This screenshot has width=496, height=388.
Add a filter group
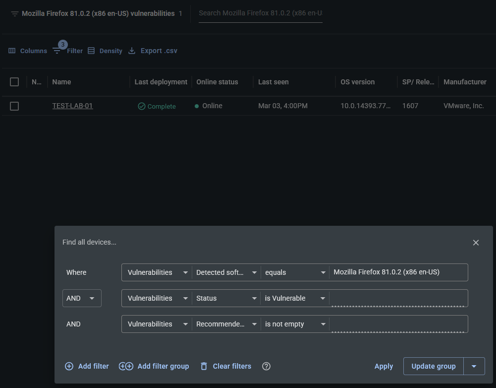154,367
